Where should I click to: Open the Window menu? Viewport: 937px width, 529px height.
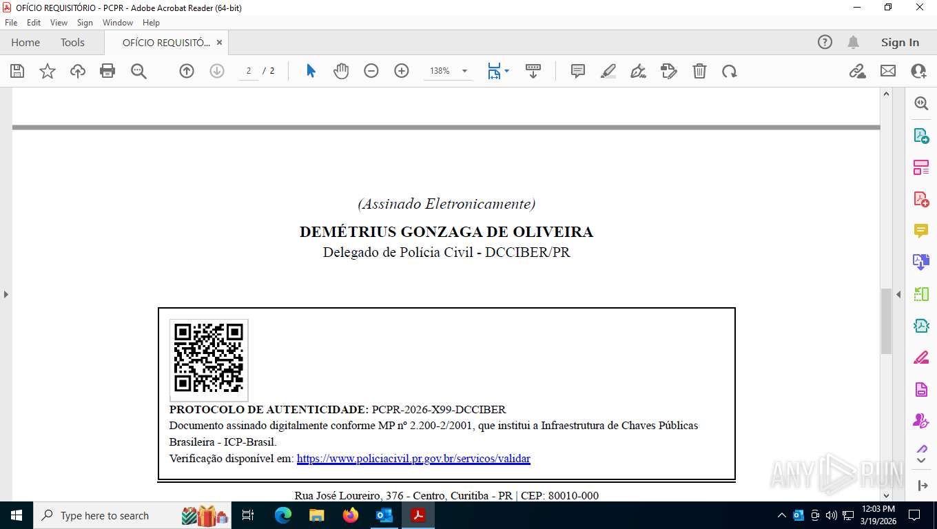[x=118, y=23]
